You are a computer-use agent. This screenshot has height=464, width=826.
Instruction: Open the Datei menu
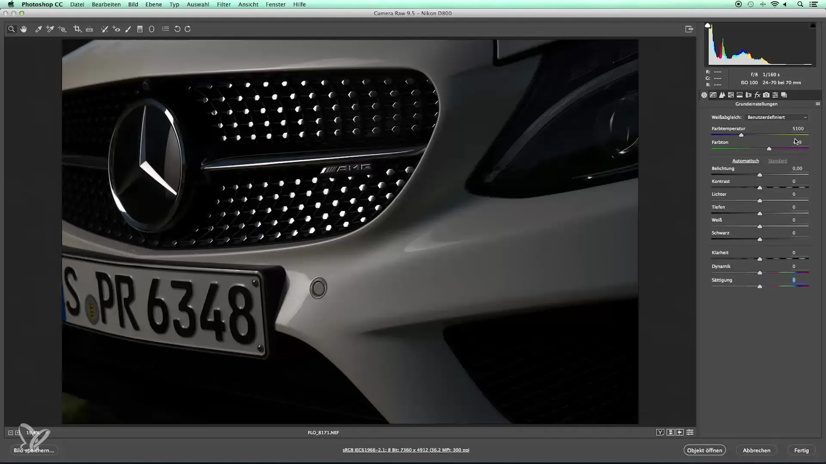(x=77, y=4)
